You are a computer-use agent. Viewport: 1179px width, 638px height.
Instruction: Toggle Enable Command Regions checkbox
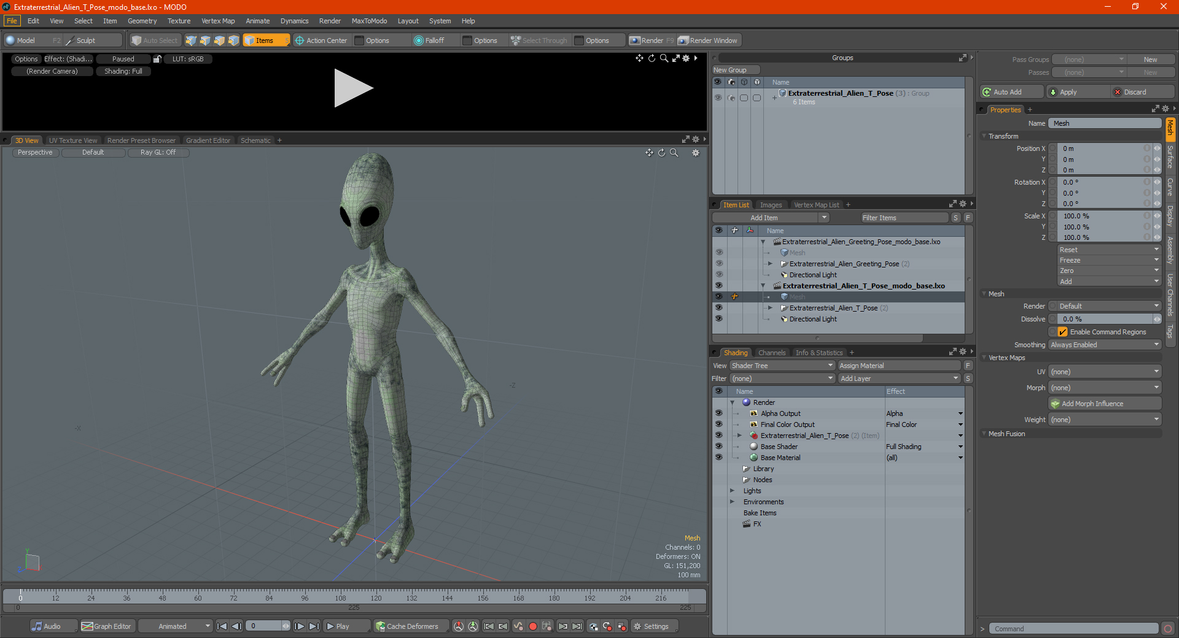point(1062,332)
